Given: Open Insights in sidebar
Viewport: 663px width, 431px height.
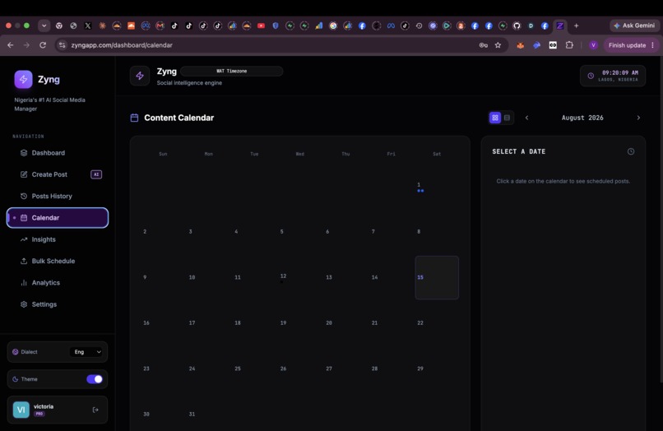Looking at the screenshot, I should pyautogui.click(x=58, y=239).
